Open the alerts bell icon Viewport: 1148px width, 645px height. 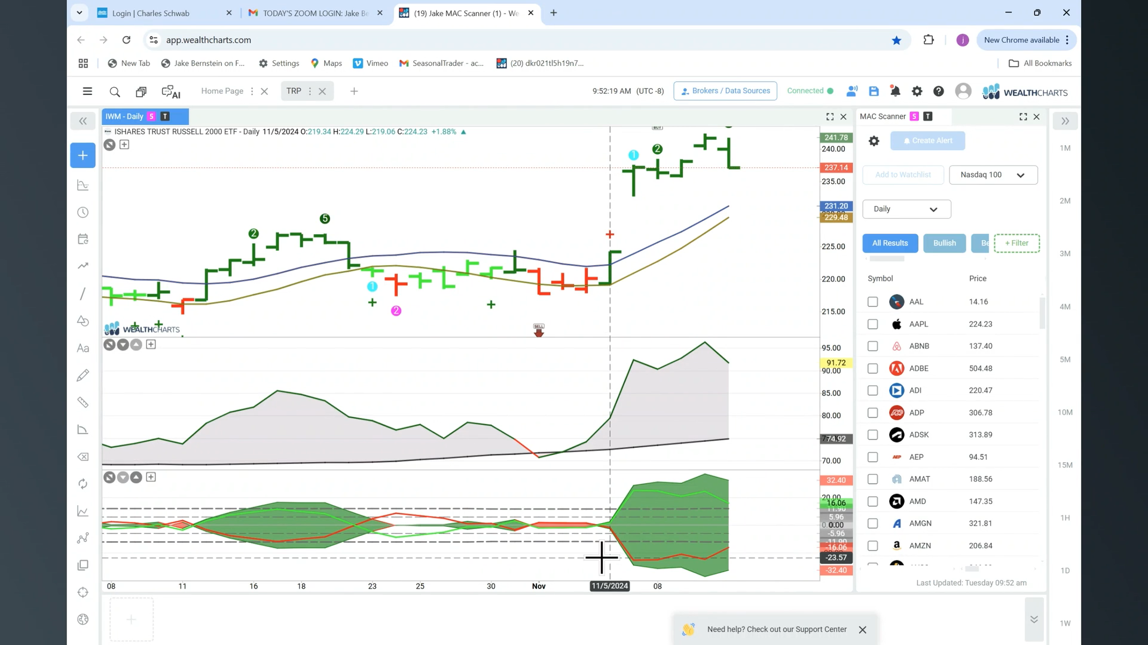point(895,91)
